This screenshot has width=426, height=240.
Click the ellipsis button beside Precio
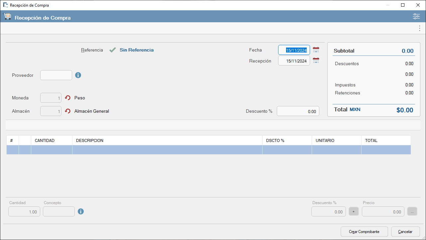click(412, 211)
